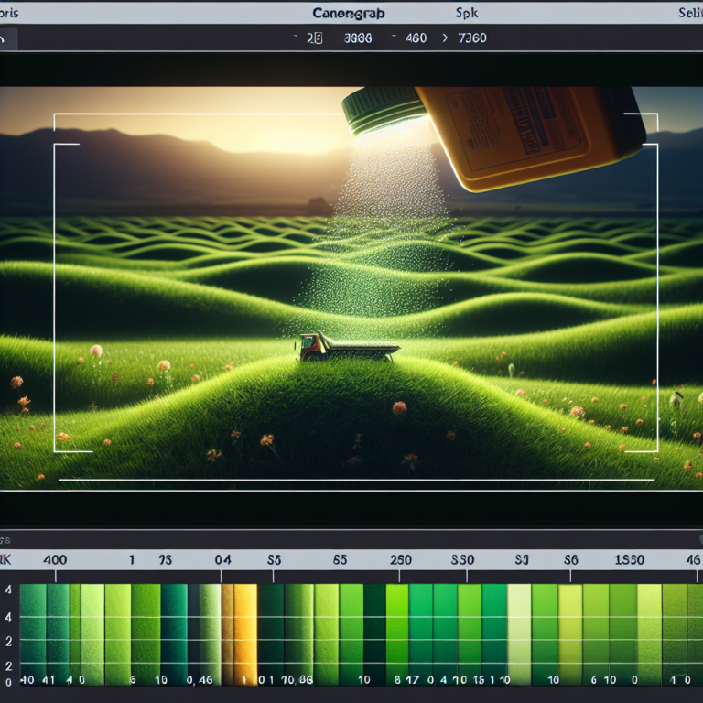Click the 400 ruler label
The height and width of the screenshot is (703, 703).
tap(55, 559)
